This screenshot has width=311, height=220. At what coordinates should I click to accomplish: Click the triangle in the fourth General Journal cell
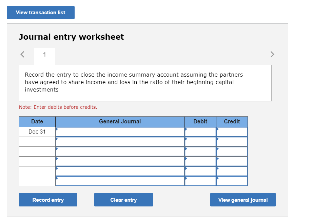tap(57, 159)
